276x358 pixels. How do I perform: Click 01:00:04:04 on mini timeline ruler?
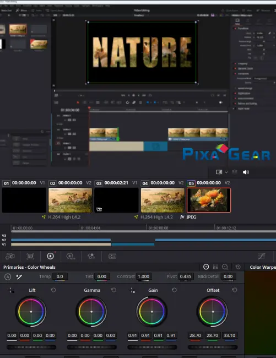pyautogui.click(x=90, y=228)
